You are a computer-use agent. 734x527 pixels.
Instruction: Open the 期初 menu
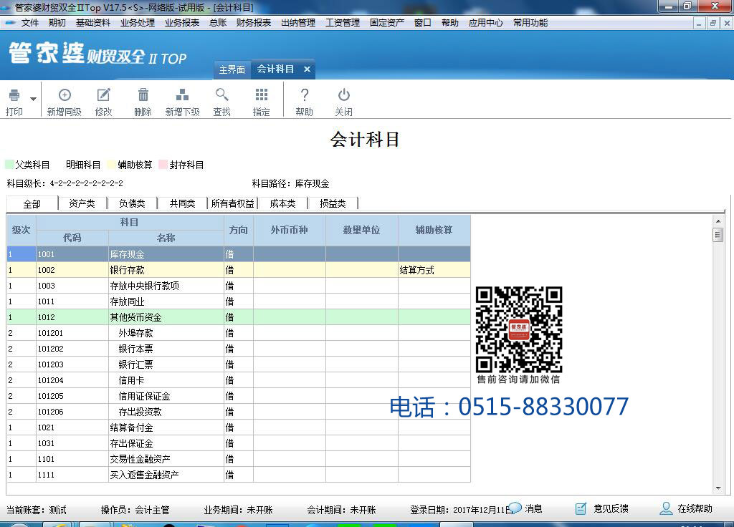[57, 22]
